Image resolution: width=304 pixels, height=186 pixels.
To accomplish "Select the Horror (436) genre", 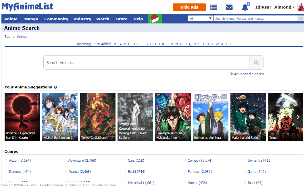I will click(197, 183).
